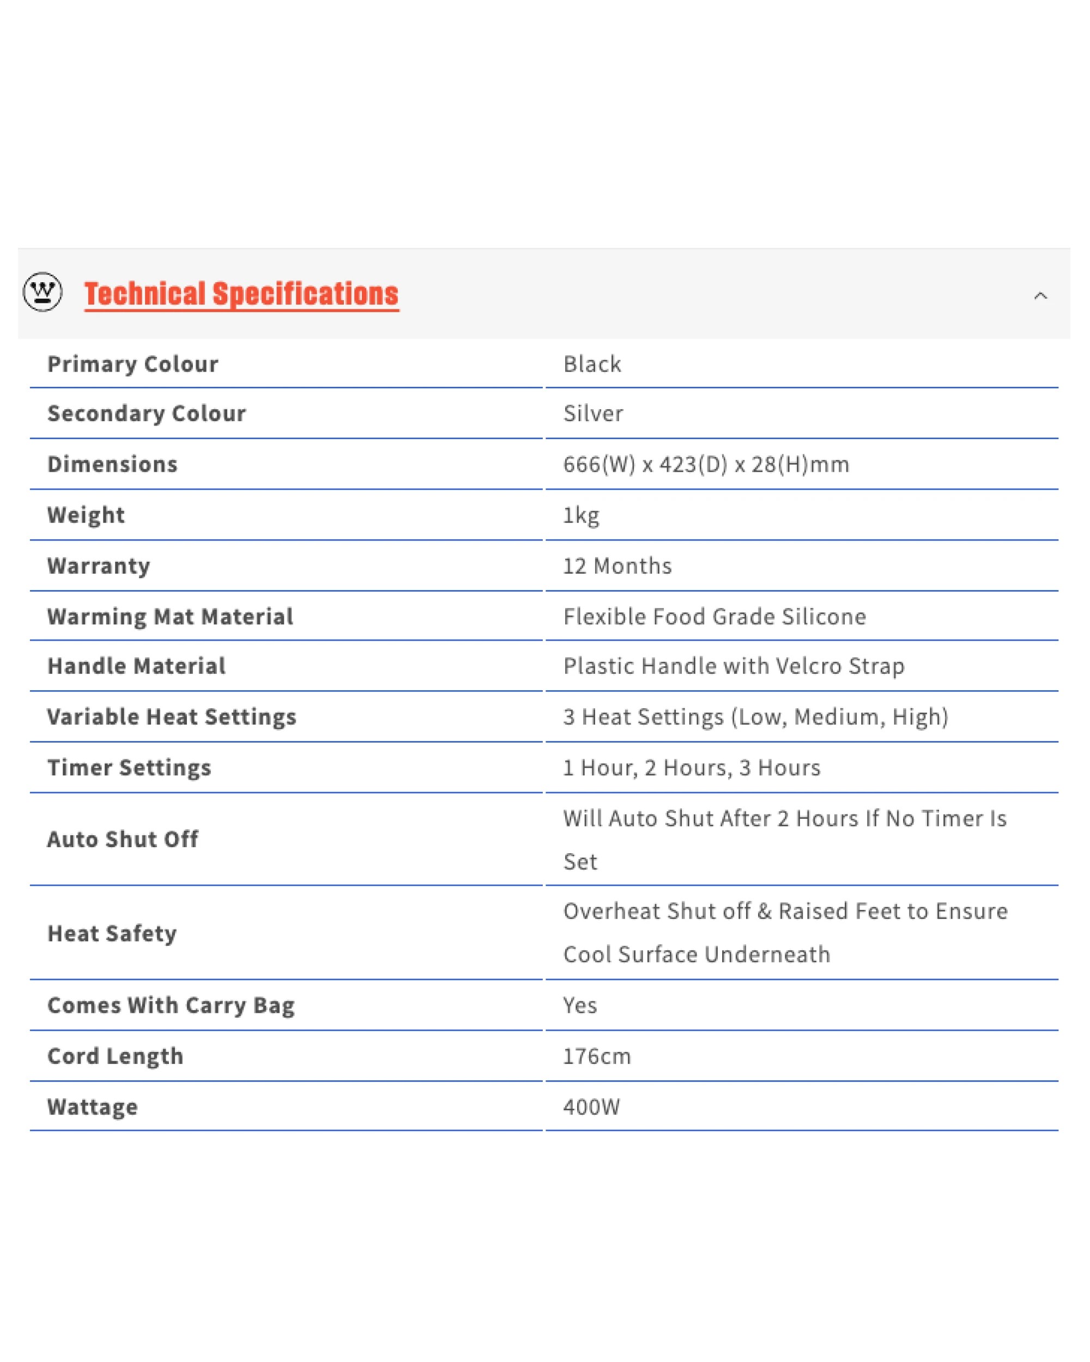1090x1362 pixels.
Task: Click the Primary Colour row label
Action: (132, 364)
